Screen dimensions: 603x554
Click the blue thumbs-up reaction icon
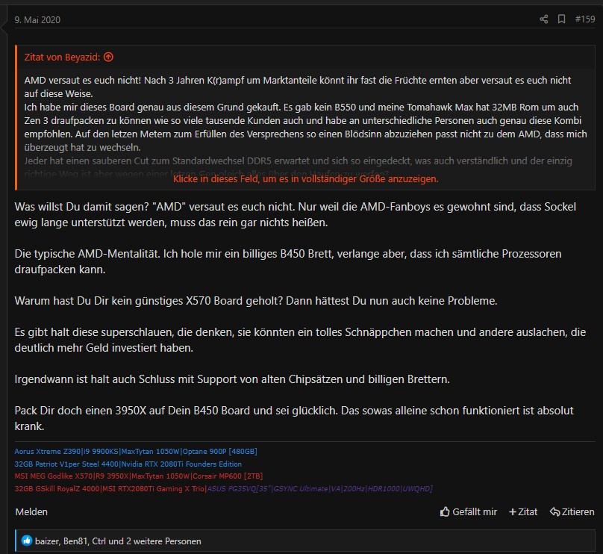pyautogui.click(x=27, y=541)
